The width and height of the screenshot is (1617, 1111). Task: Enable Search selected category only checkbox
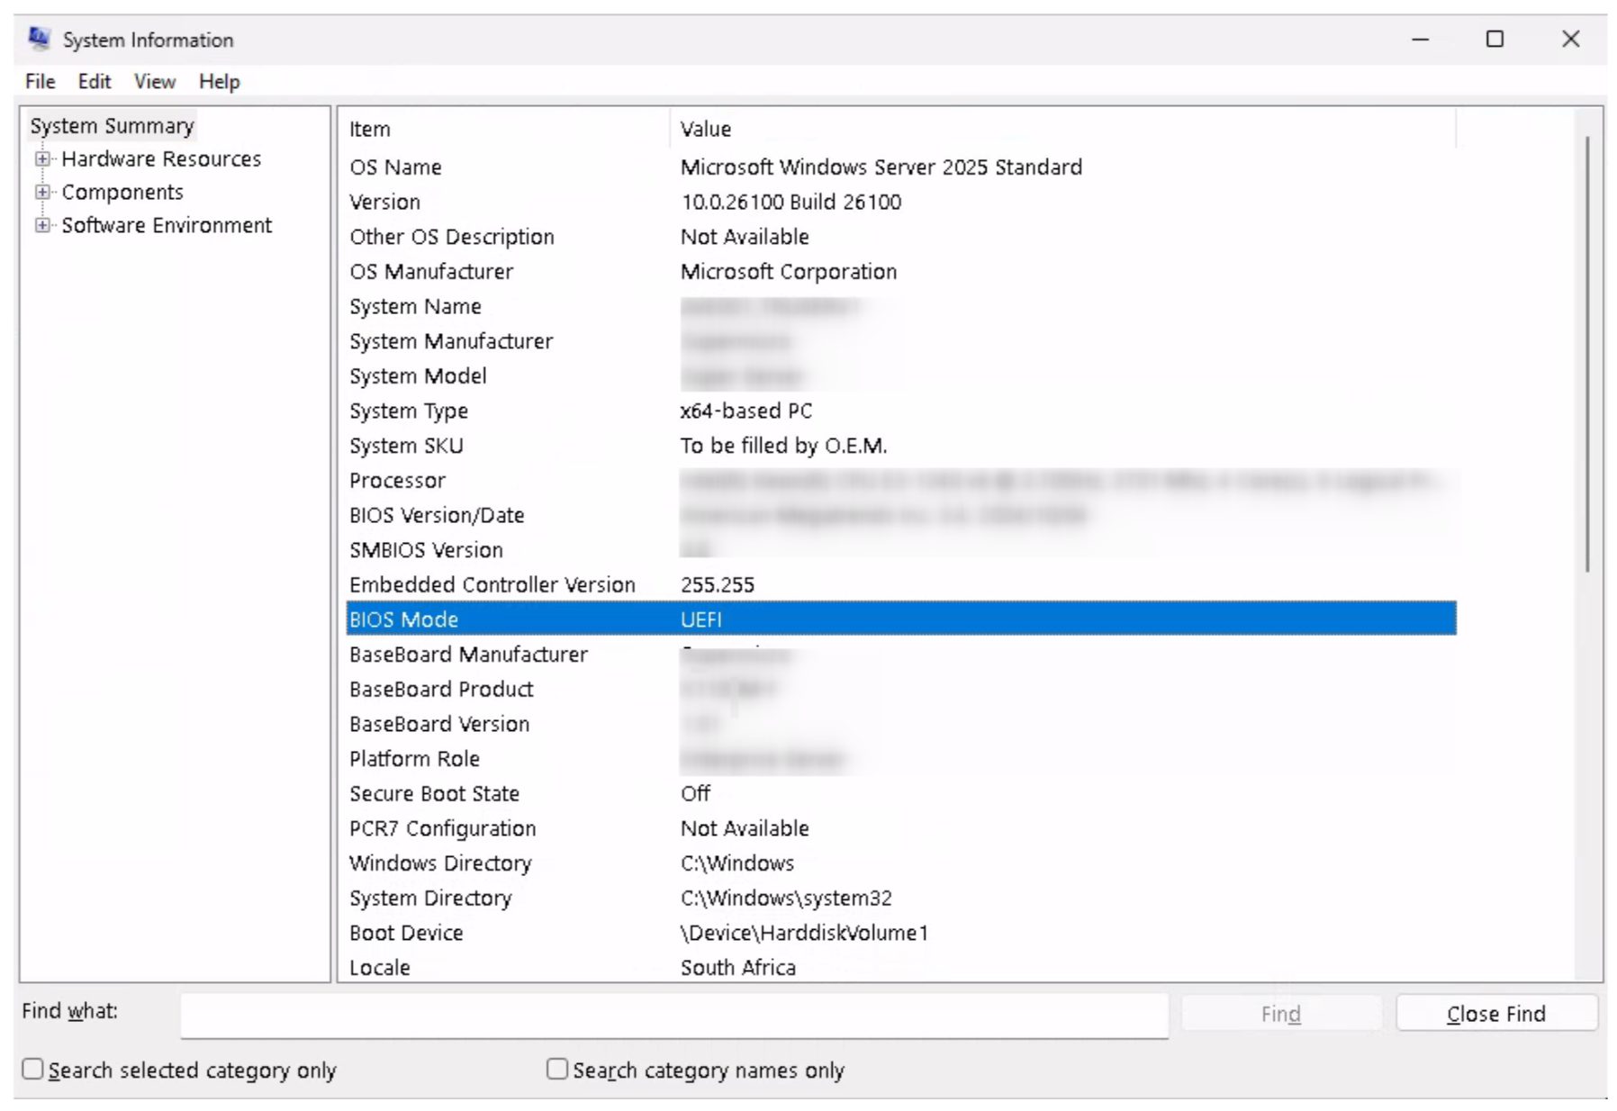(33, 1069)
